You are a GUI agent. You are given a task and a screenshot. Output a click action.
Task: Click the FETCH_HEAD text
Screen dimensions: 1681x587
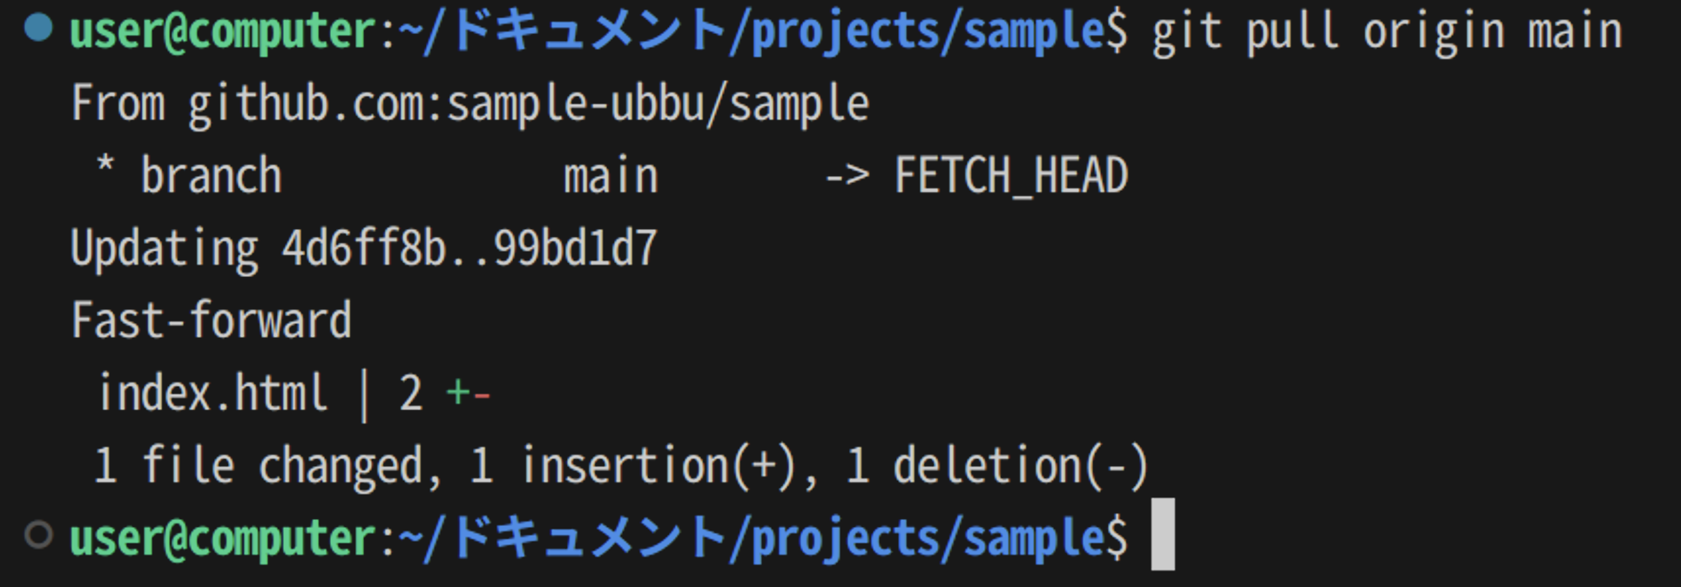pyautogui.click(x=1011, y=176)
